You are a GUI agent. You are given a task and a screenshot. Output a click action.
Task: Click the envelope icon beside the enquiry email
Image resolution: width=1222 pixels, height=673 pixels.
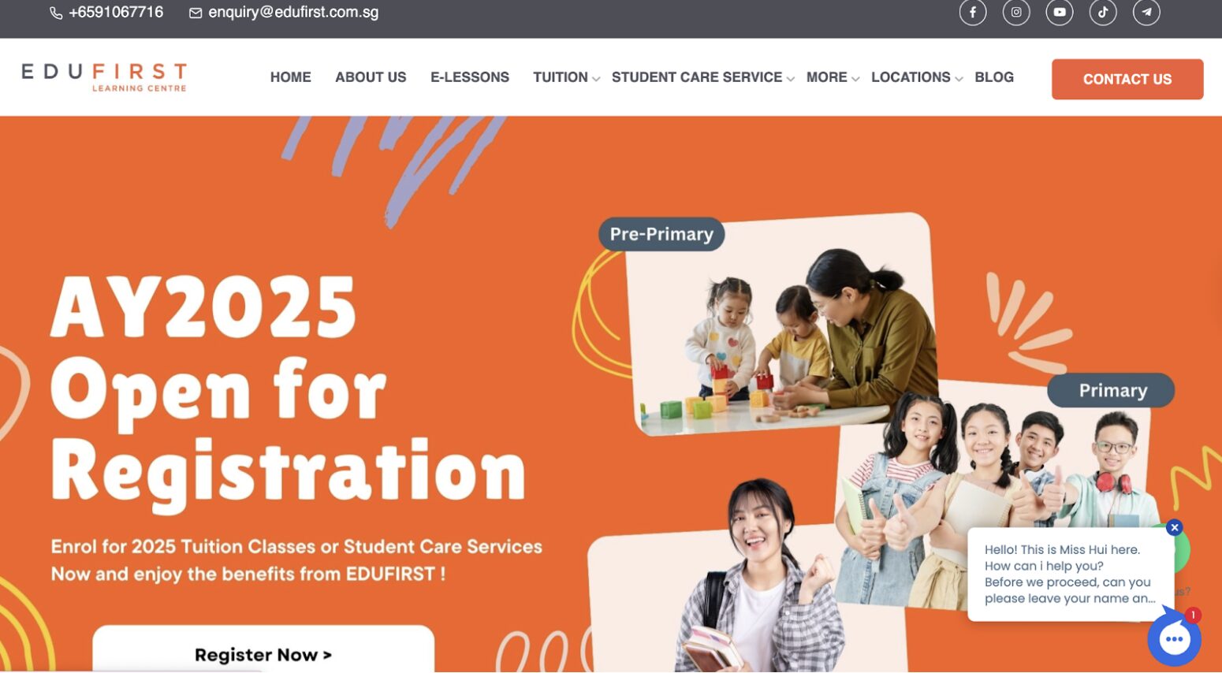pos(196,13)
